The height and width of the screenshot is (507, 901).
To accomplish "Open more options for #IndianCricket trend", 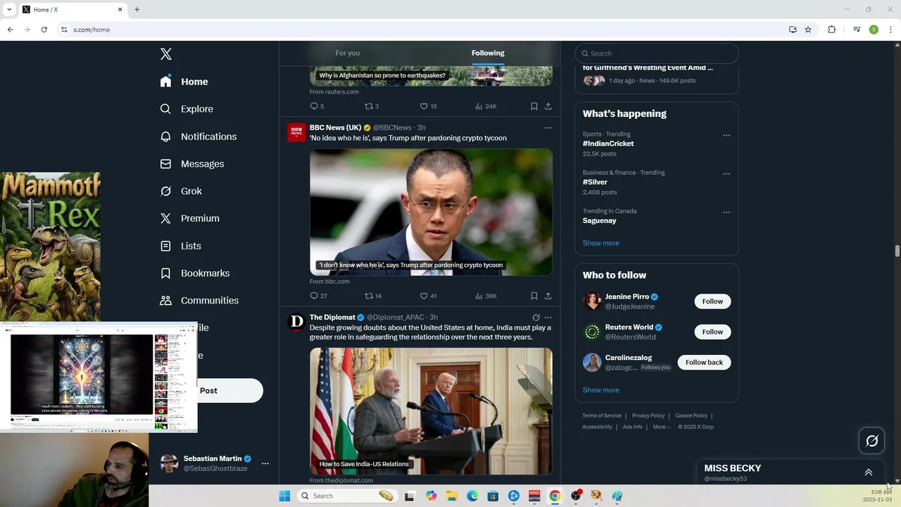I will click(726, 135).
